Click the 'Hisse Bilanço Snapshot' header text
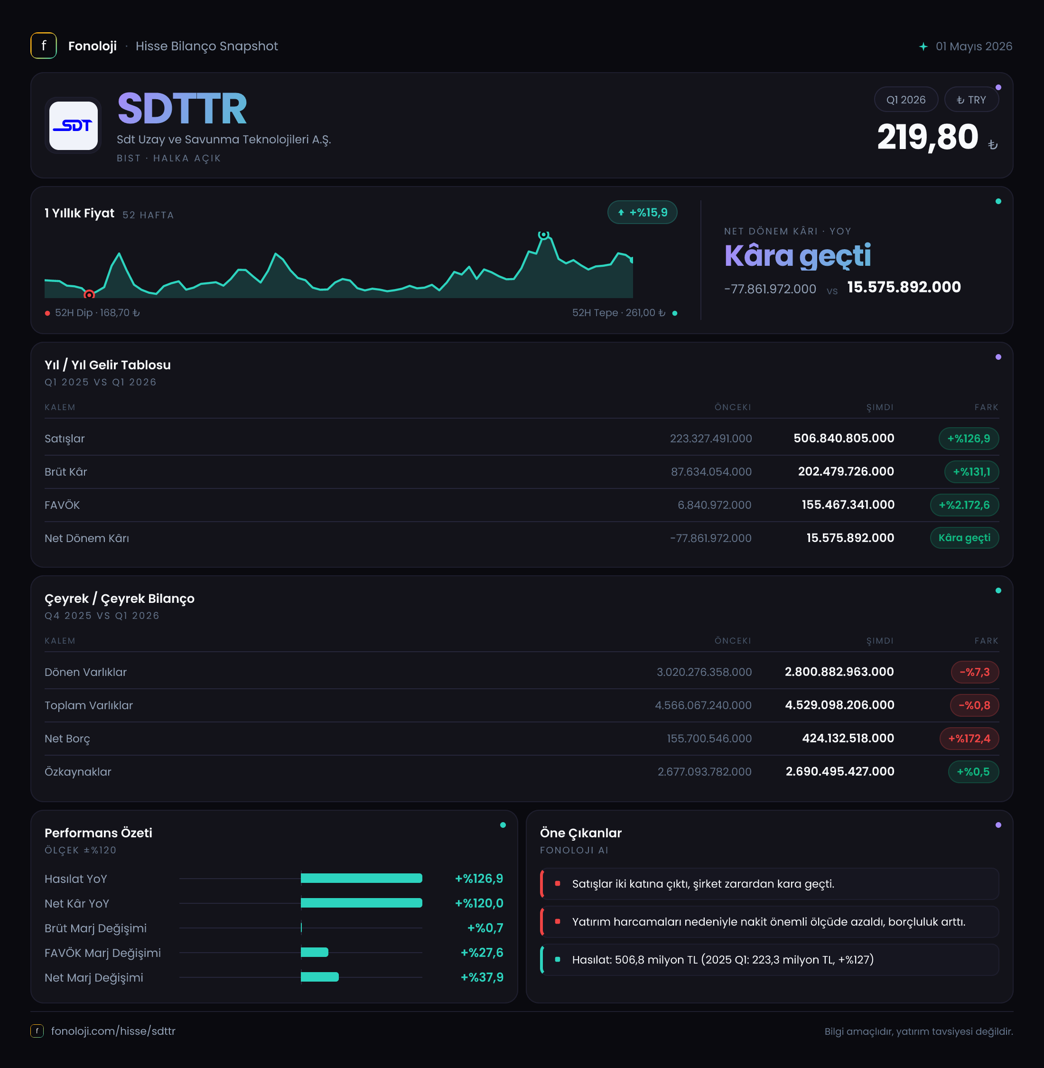The width and height of the screenshot is (1044, 1068). tap(207, 46)
